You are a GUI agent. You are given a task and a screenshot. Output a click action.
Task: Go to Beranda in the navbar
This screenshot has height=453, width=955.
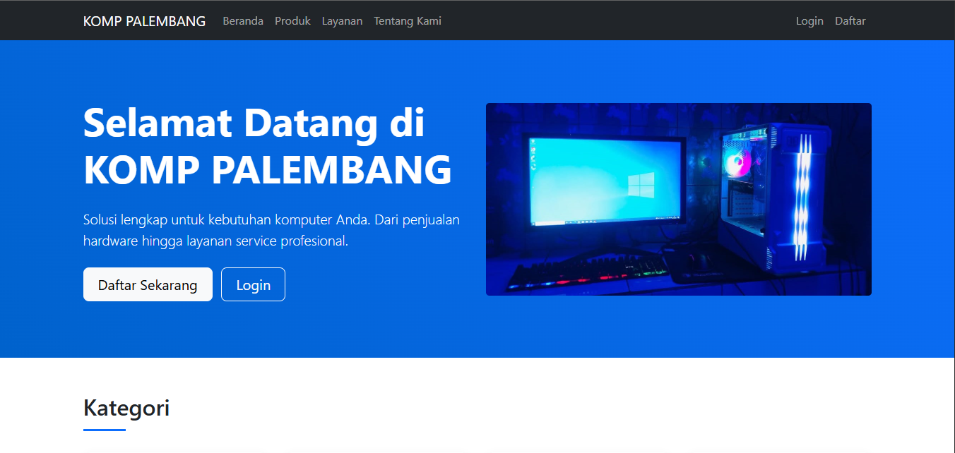(243, 21)
